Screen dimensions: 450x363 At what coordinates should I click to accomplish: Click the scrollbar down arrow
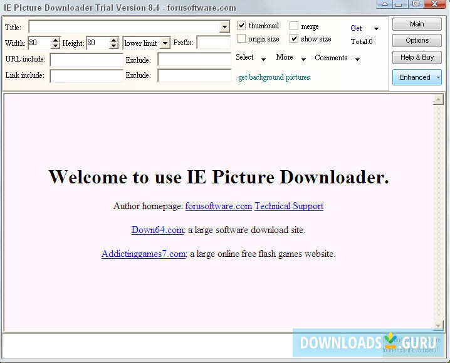coord(438,325)
